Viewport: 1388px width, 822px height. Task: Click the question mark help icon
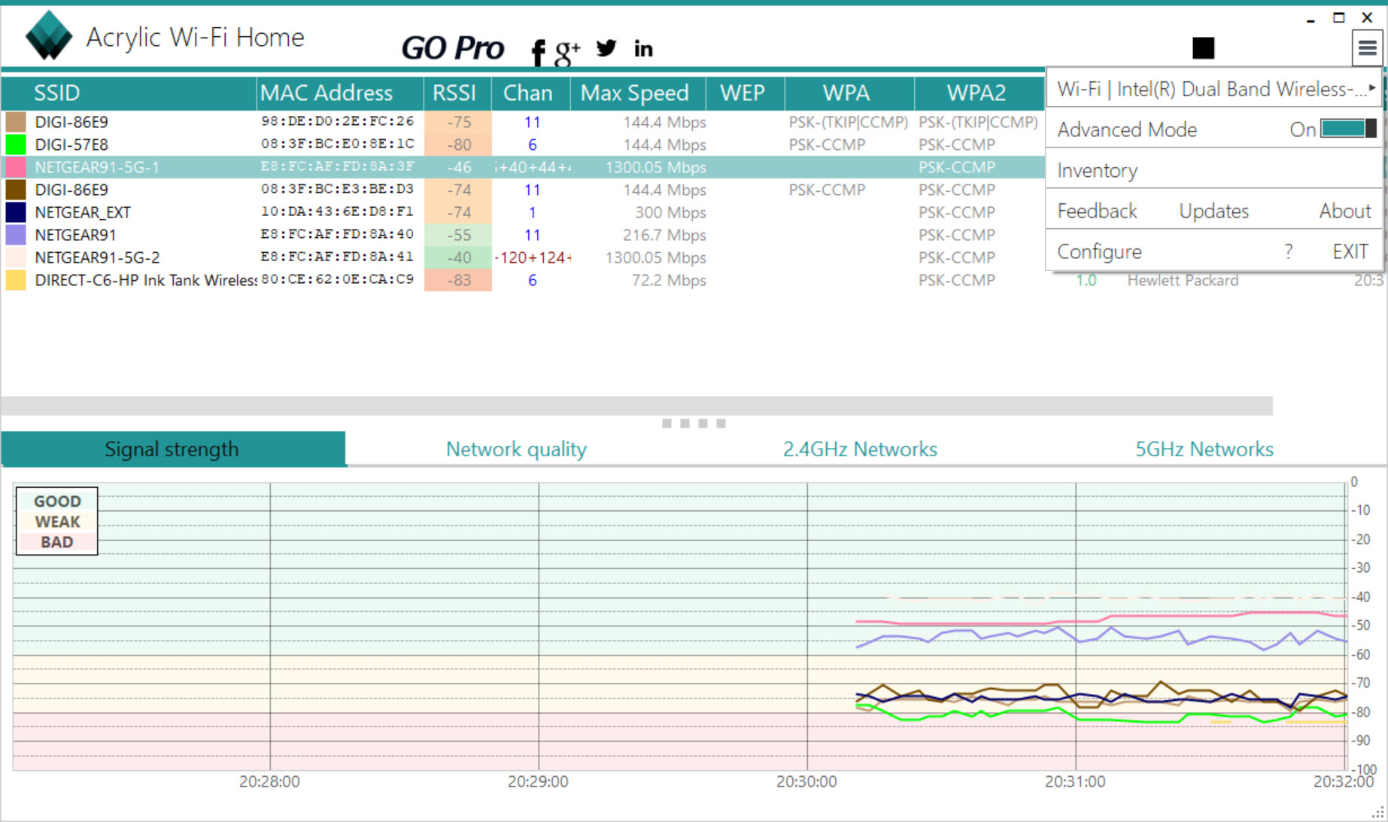pyautogui.click(x=1289, y=251)
